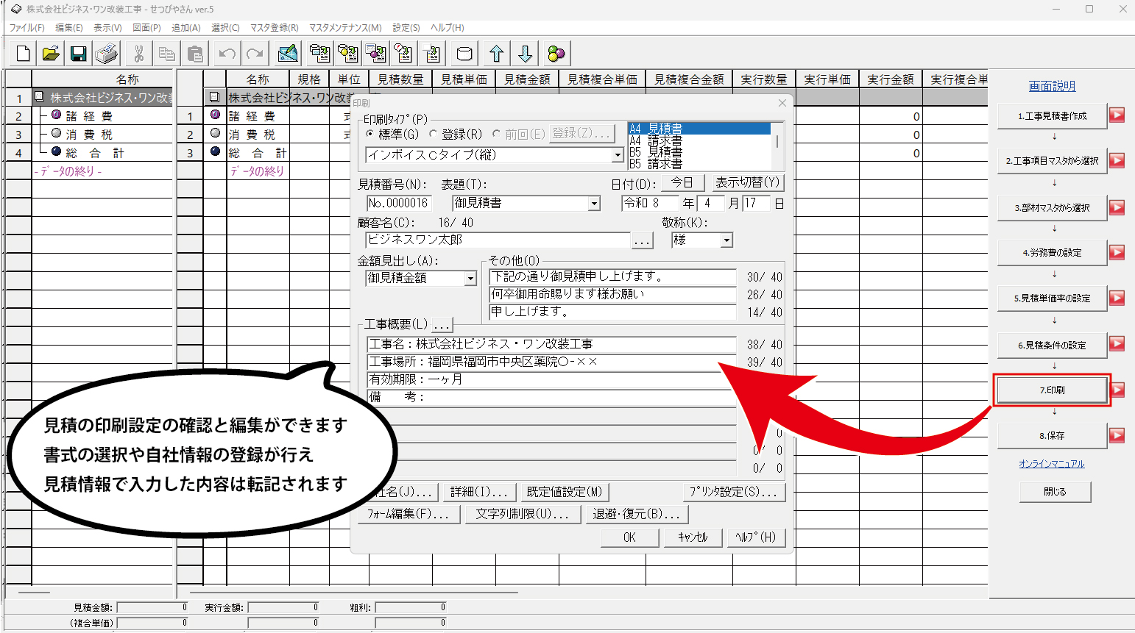This screenshot has height=633, width=1135.
Task: Select 諸経費 node in left tree
Action: pos(89,116)
